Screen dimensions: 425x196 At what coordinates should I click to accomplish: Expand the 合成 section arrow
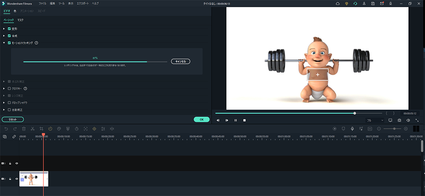tap(4, 36)
